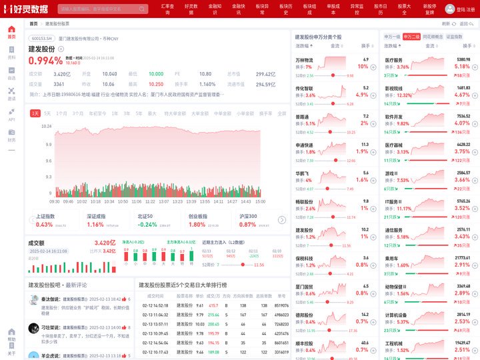Select the 最大 chart range
Viewport: 480px width, 360px height.
click(x=152, y=113)
